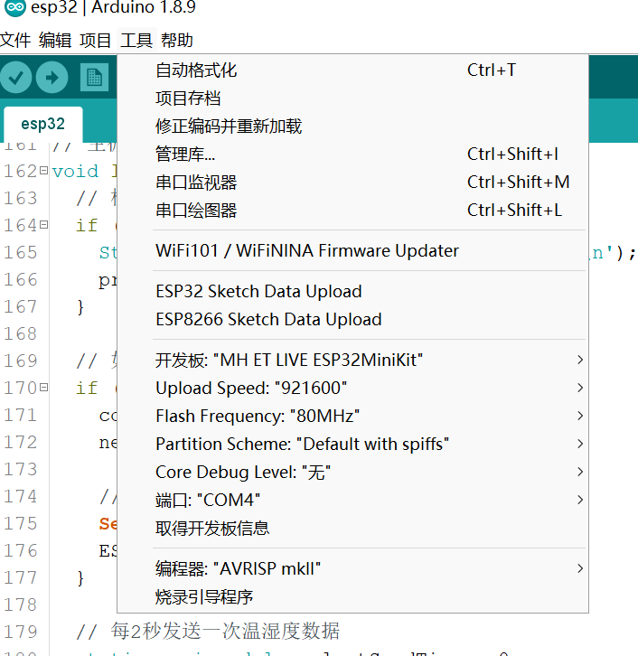638x656 pixels.
Task: Collapse code fold marker at line 170
Action: point(43,388)
